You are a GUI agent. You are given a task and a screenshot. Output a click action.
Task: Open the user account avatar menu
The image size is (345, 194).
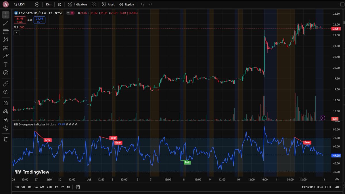click(6, 4)
